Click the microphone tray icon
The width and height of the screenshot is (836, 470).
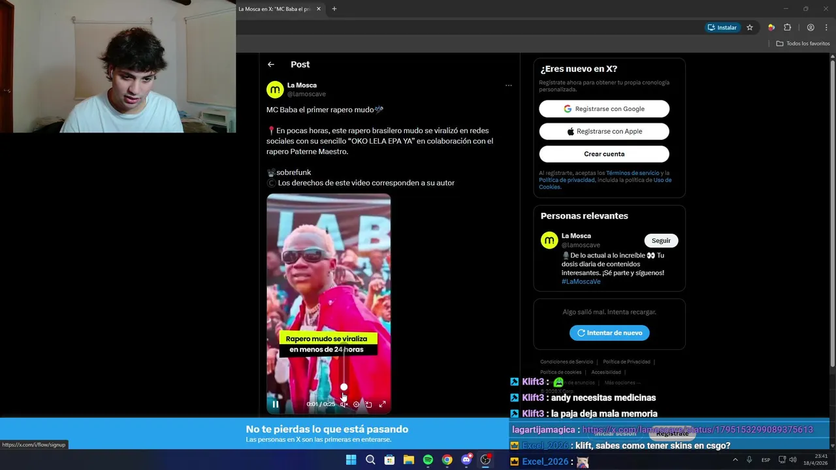pos(749,460)
